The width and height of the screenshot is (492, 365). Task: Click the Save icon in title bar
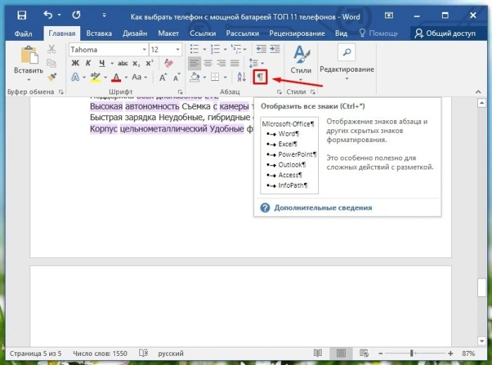[22, 15]
